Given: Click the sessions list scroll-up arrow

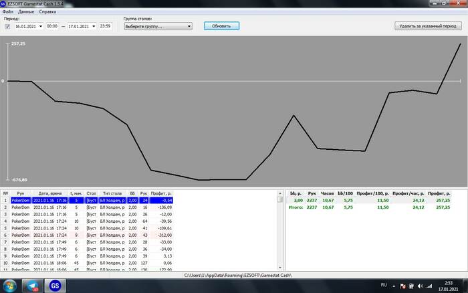Looking at the screenshot, I should pos(280,193).
